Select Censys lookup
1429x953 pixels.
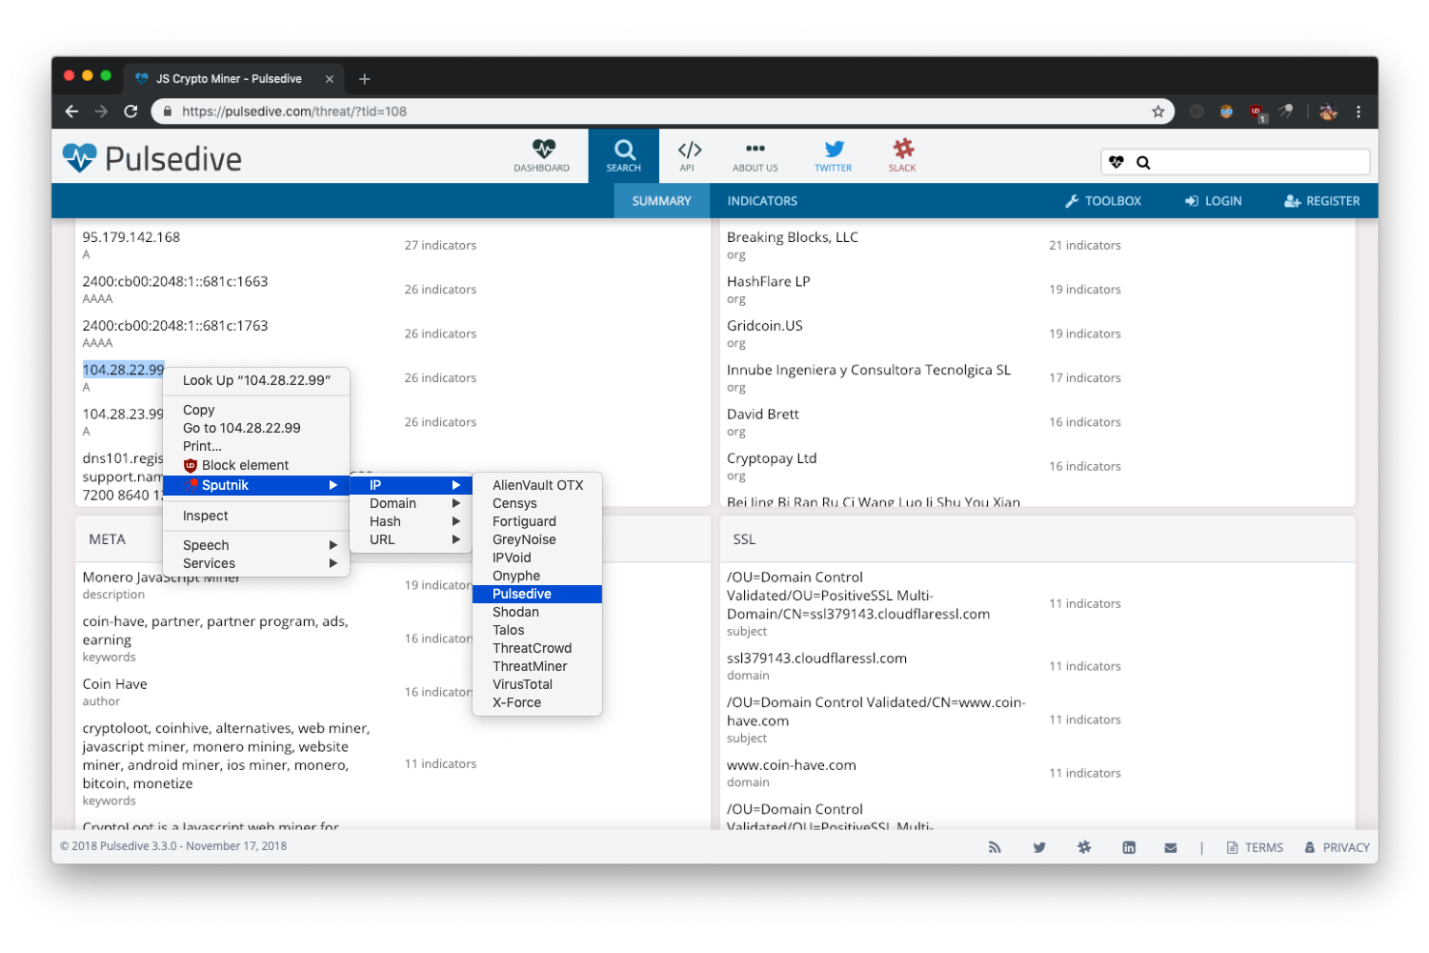tap(537, 503)
